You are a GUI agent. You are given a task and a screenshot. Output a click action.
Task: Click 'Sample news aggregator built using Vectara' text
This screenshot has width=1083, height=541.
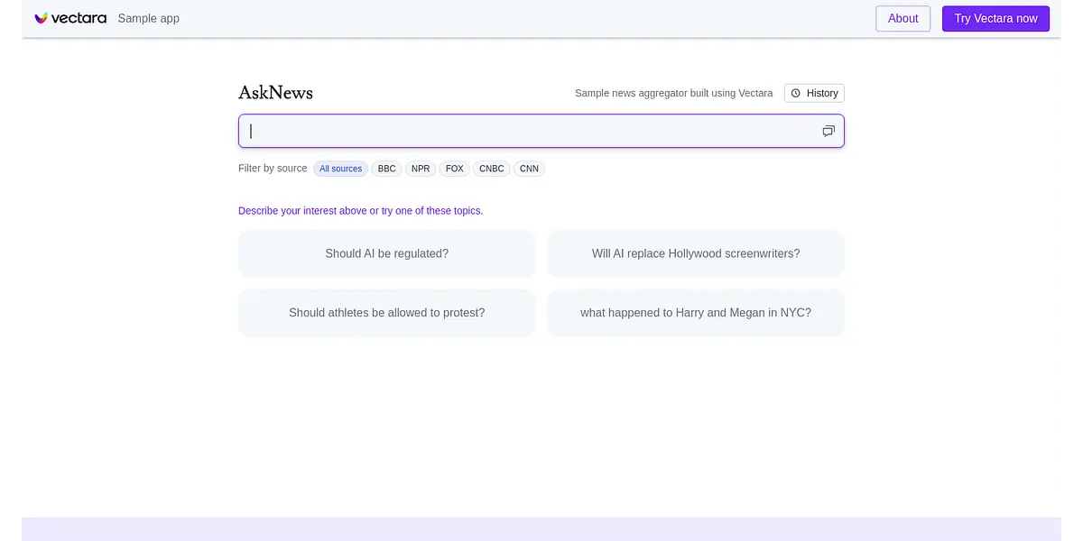[x=673, y=93]
